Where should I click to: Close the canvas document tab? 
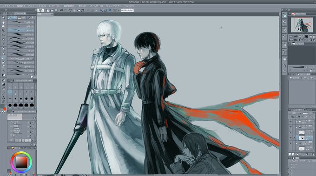click(x=52, y=14)
